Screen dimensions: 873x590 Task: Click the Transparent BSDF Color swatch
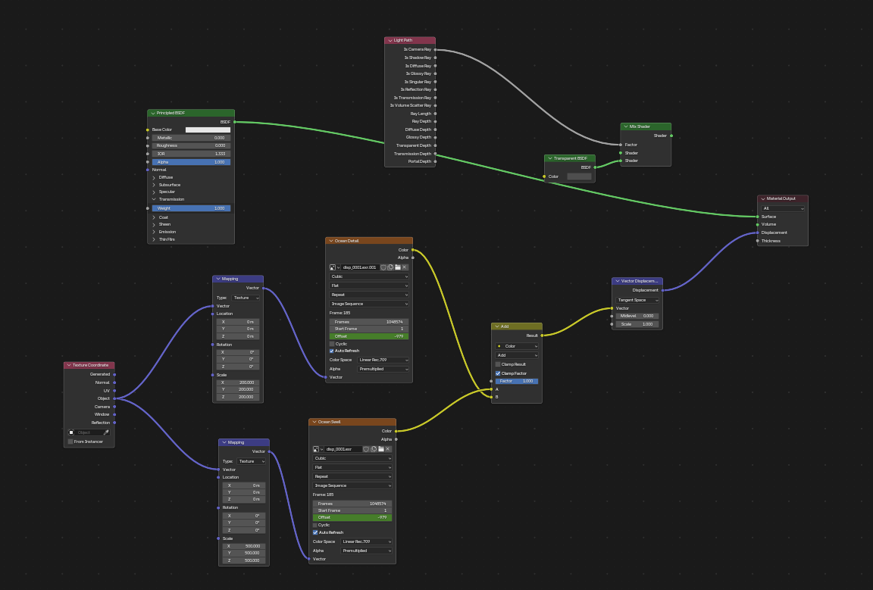pyautogui.click(x=579, y=176)
